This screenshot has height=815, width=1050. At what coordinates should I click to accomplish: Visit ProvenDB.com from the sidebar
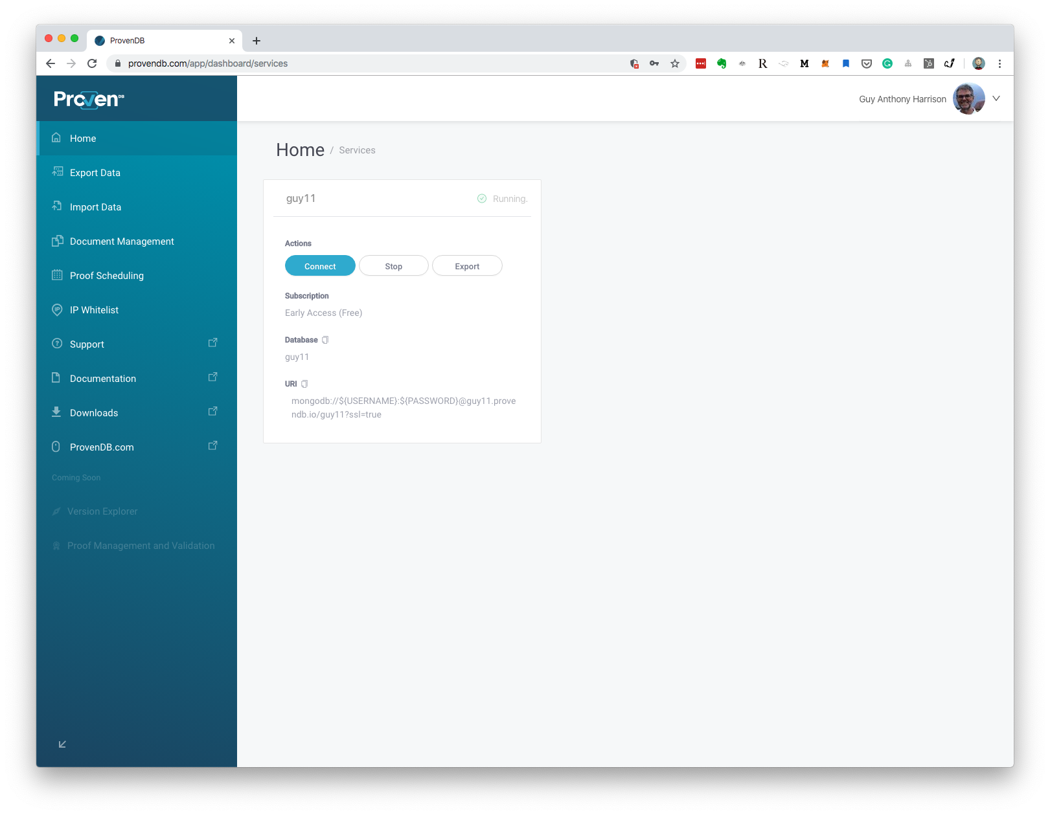pos(137,447)
